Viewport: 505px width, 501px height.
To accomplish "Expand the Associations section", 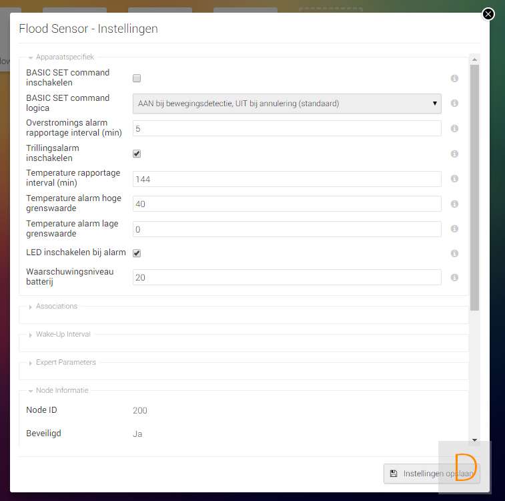I will 56,307.
